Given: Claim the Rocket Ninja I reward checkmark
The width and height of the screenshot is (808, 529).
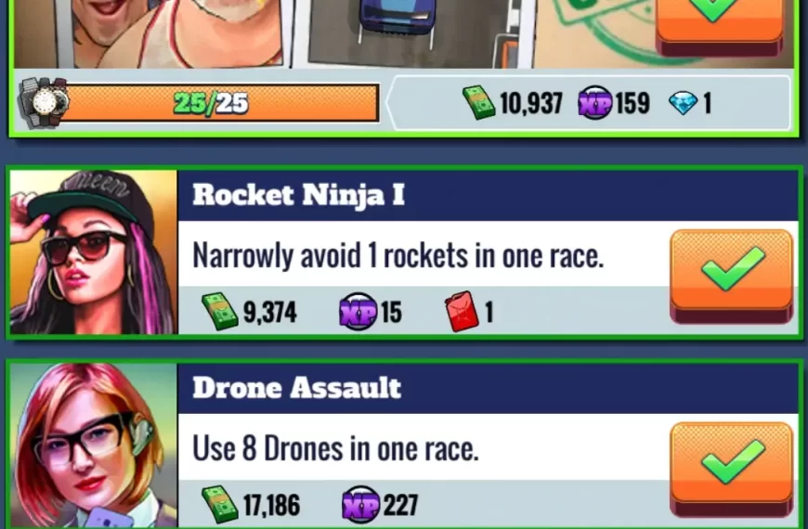Looking at the screenshot, I should click(731, 276).
